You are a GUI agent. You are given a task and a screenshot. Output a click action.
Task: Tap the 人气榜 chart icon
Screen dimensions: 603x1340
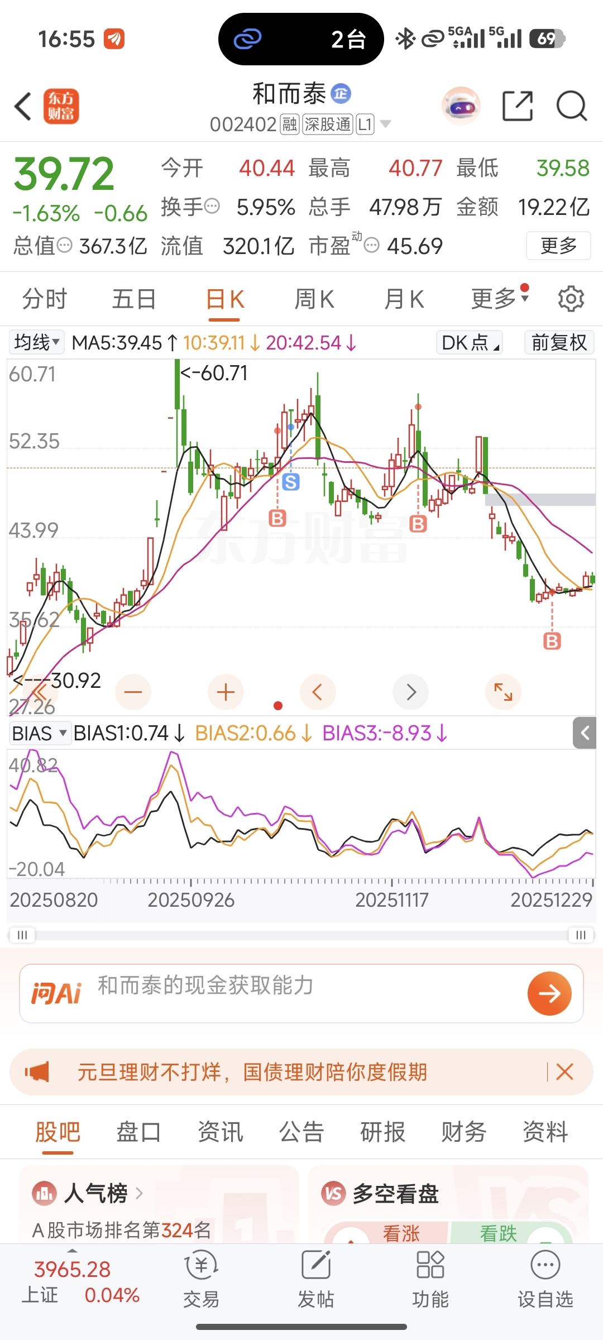(44, 1194)
